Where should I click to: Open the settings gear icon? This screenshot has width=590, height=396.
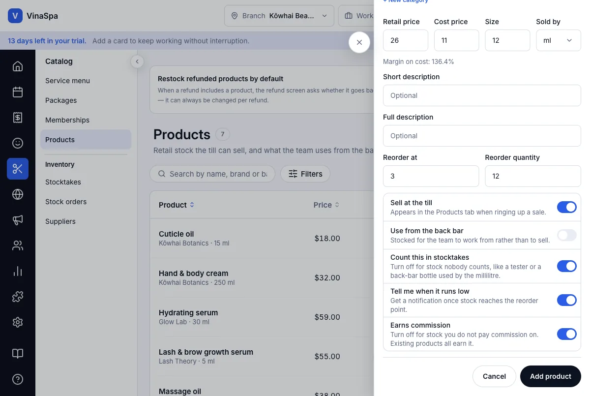(x=18, y=322)
